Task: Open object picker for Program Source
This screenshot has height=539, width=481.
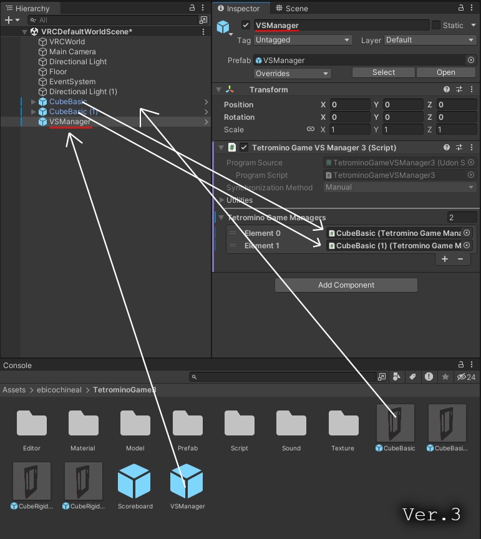Action: coord(470,162)
